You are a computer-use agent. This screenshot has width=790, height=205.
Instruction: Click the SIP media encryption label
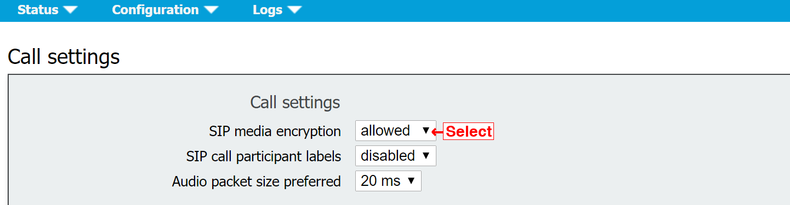point(275,132)
